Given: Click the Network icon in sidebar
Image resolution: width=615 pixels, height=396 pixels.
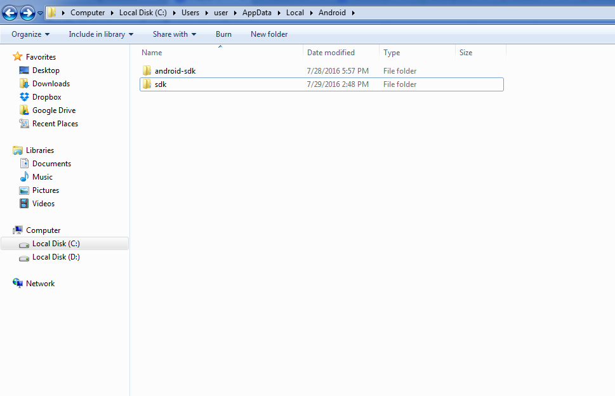Looking at the screenshot, I should pos(18,283).
